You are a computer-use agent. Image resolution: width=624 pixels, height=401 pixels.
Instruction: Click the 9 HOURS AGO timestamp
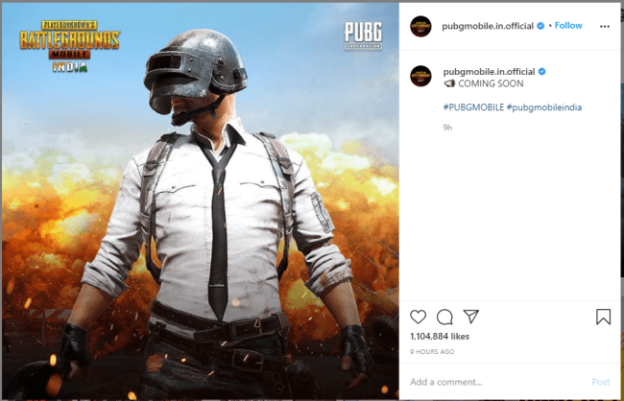(x=432, y=352)
